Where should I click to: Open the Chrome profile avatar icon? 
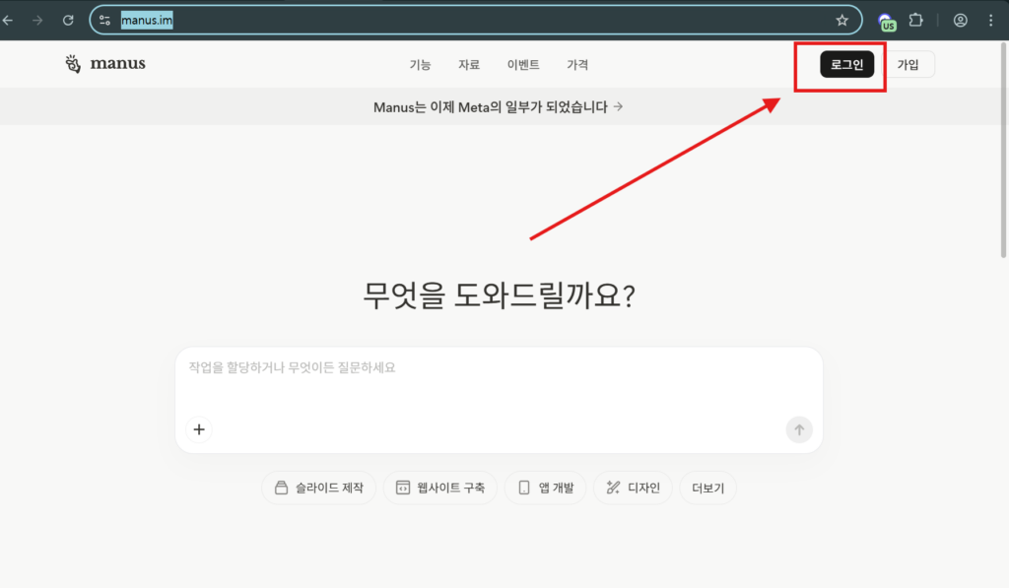[x=960, y=20]
